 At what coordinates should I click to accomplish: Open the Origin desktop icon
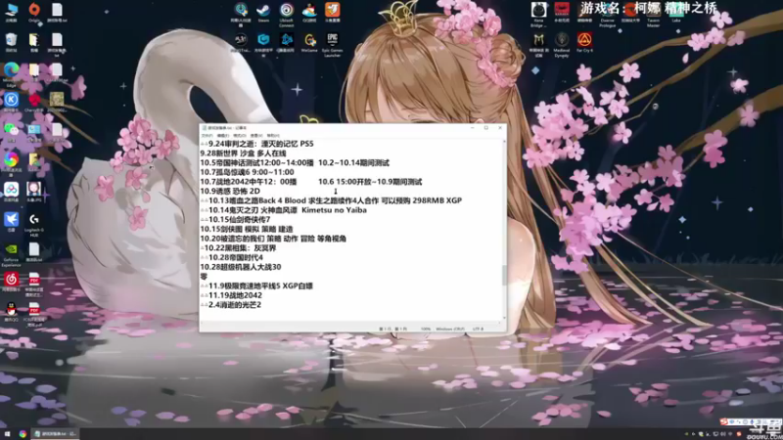34,12
